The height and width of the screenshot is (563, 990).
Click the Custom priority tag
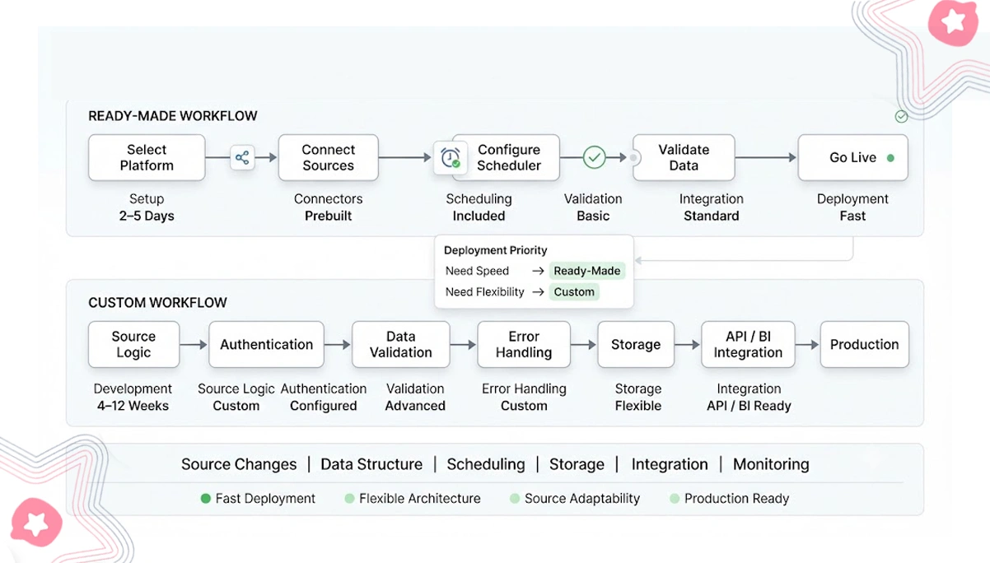pos(574,291)
